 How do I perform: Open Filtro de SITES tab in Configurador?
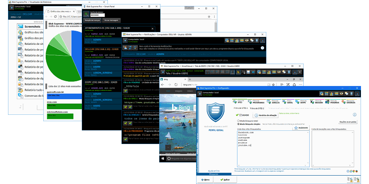click(x=239, y=102)
